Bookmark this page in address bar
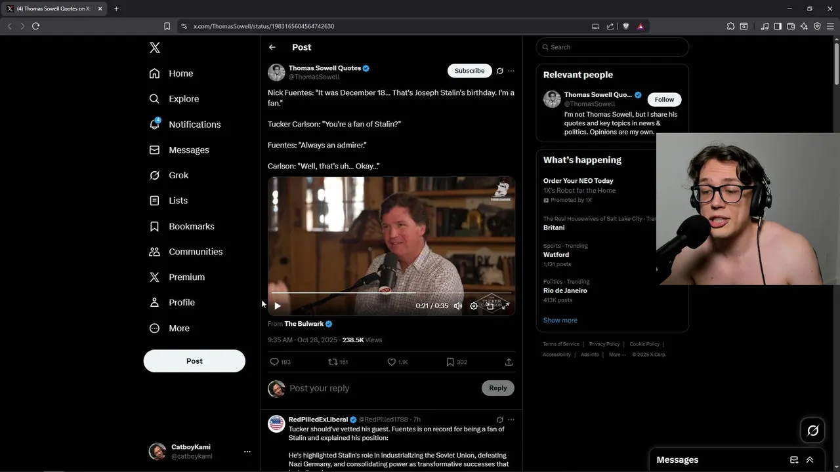Viewport: 840px width, 472px height. [x=167, y=26]
